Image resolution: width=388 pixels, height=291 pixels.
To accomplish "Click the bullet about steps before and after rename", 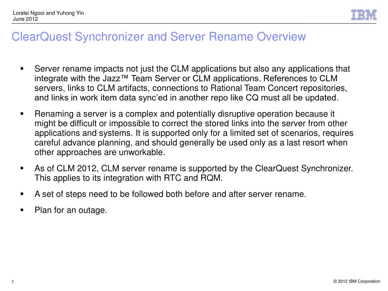I will pos(170,194).
